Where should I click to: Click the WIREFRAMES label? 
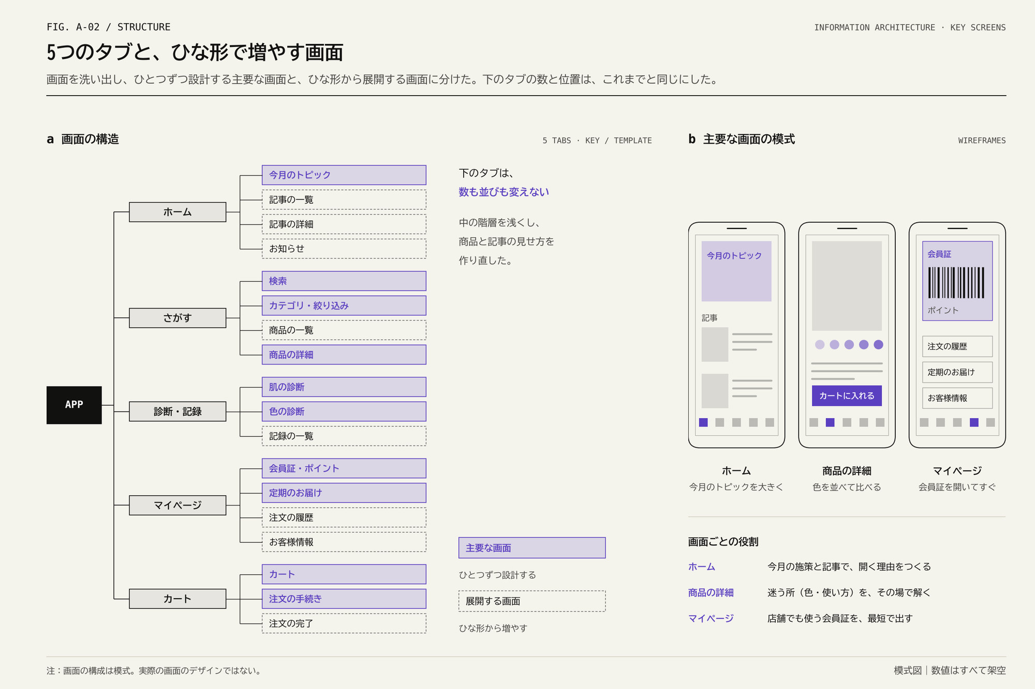coord(982,141)
